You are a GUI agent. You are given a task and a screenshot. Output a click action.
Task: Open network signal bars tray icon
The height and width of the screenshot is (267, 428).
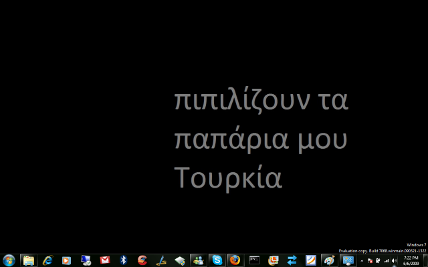(386, 261)
